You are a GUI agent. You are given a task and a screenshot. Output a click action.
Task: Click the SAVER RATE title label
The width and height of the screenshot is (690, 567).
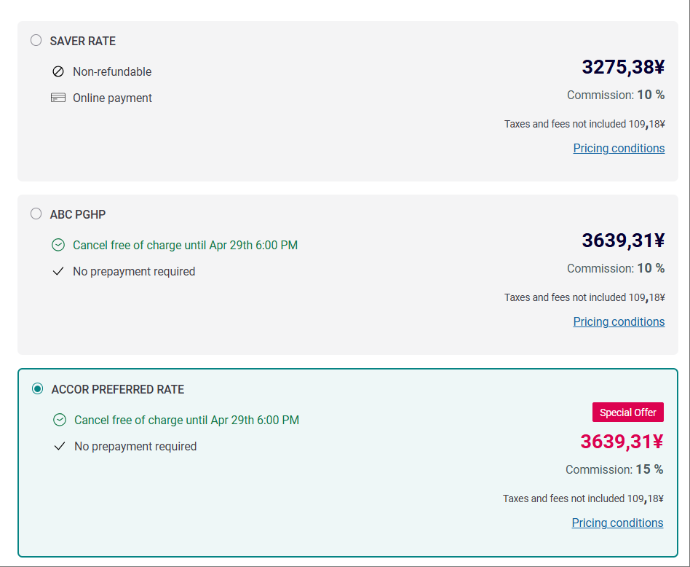tap(83, 41)
